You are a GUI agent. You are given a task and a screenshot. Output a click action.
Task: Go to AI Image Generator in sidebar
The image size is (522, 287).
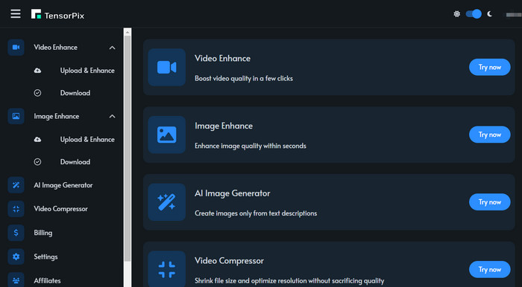63,185
